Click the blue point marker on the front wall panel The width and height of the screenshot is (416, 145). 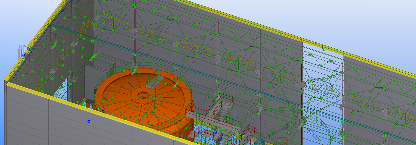coord(88,121)
